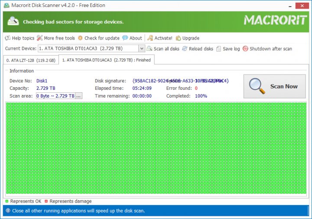This screenshot has height=219, width=312.
Task: Open About info bubble icon
Action: 125,38
